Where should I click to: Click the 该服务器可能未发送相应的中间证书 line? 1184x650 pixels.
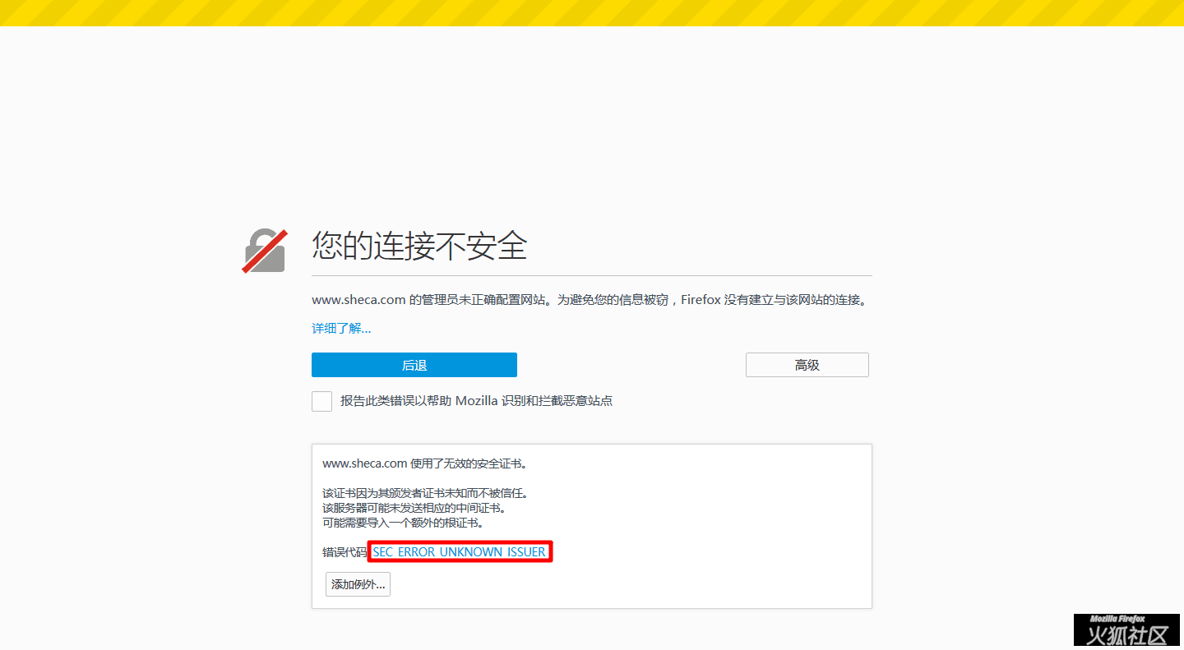414,508
